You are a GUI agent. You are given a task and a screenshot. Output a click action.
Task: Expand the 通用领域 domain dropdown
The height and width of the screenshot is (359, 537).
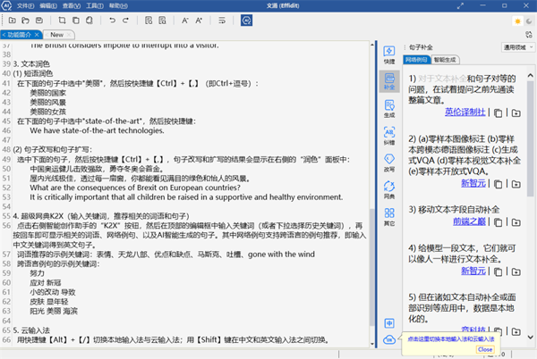tap(513, 45)
